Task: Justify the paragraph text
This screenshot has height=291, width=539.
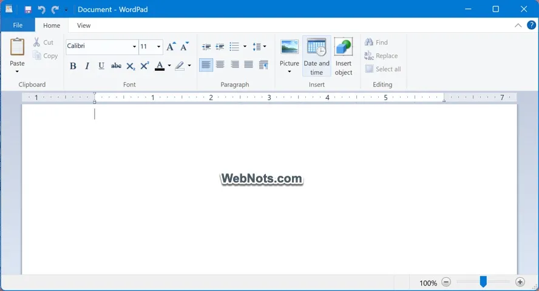Action: pyautogui.click(x=249, y=64)
